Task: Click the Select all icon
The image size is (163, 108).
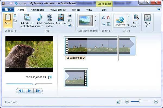Action: [108, 24]
